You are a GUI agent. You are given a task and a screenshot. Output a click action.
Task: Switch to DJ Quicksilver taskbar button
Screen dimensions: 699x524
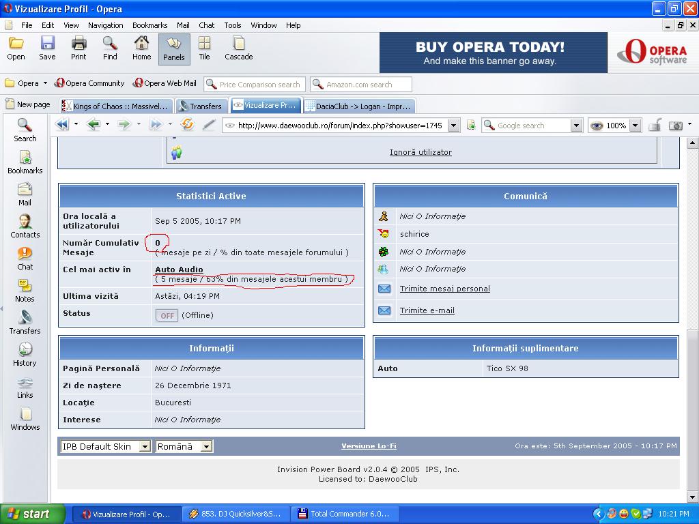236,514
